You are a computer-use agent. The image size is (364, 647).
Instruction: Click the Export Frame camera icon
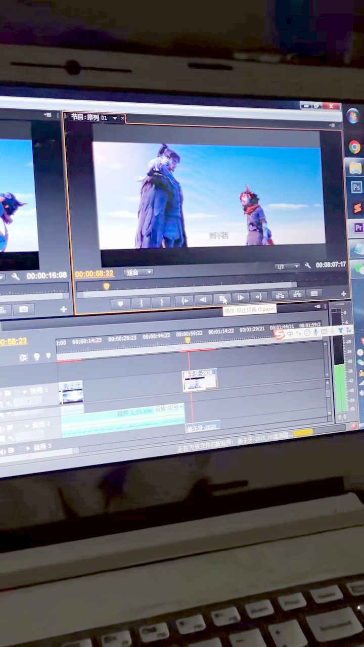(314, 294)
